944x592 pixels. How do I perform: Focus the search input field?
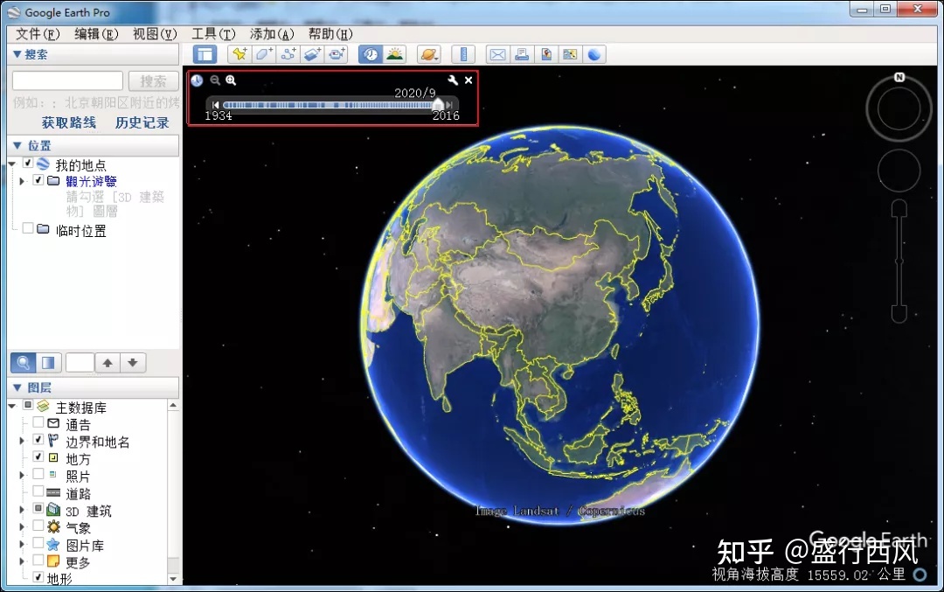point(67,80)
